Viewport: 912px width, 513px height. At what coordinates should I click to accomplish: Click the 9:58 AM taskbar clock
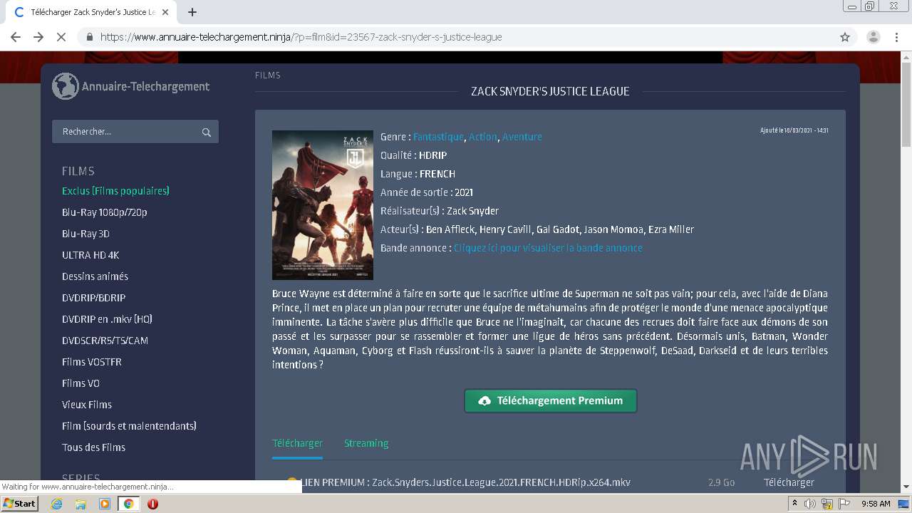click(876, 504)
